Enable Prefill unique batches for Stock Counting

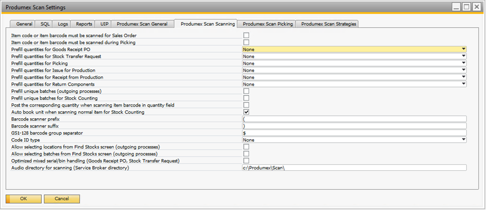pos(246,98)
